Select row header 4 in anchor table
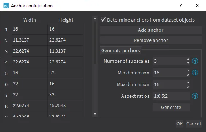 click(x=6, y=62)
